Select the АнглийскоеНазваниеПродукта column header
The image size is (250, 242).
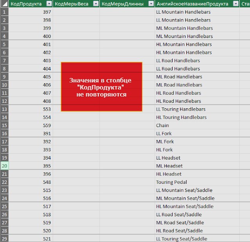[x=197, y=4]
